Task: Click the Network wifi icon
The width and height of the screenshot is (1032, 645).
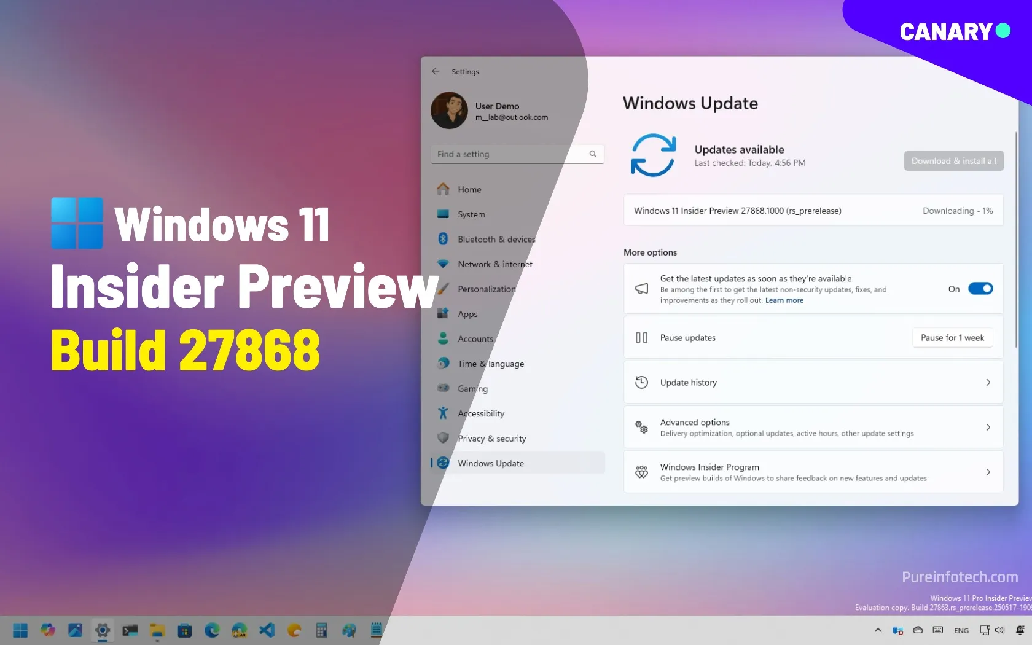Action: [443, 264]
